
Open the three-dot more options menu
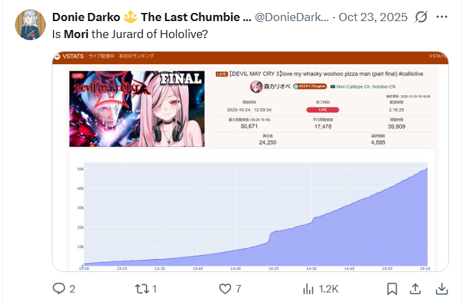pos(442,17)
